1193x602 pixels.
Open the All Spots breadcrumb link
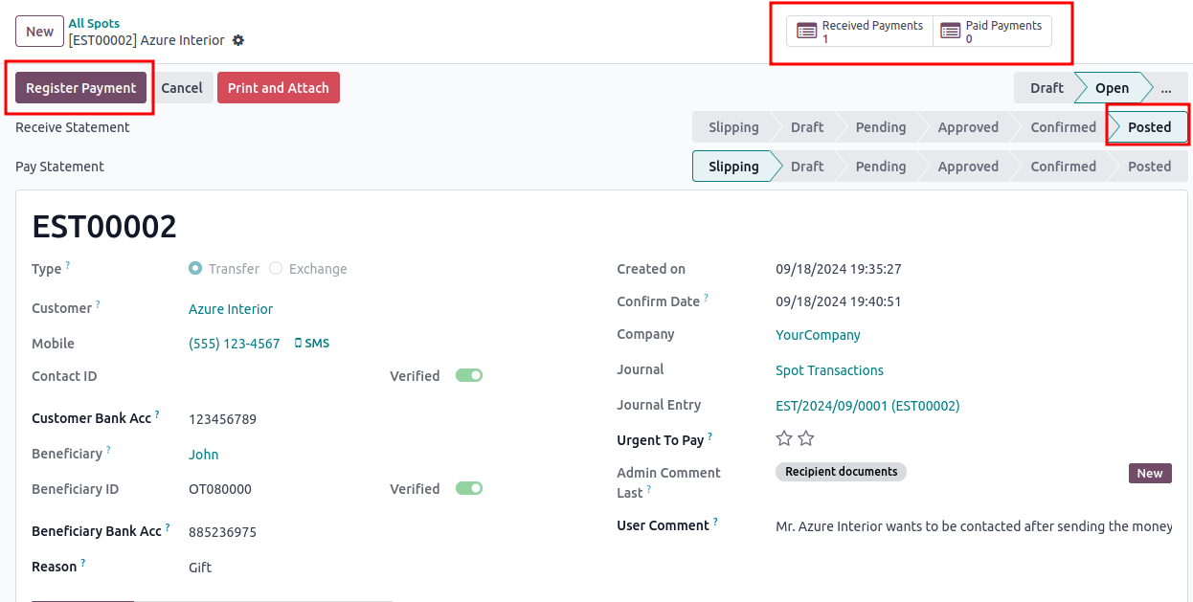click(94, 23)
